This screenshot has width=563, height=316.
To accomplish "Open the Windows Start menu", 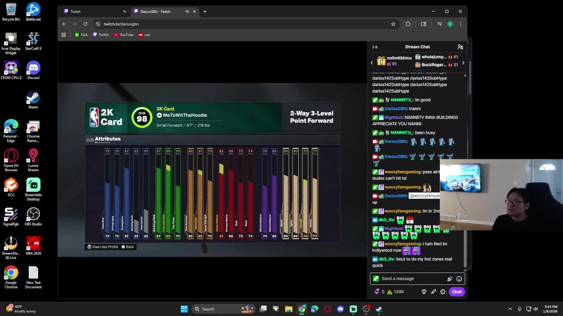I will point(184,309).
